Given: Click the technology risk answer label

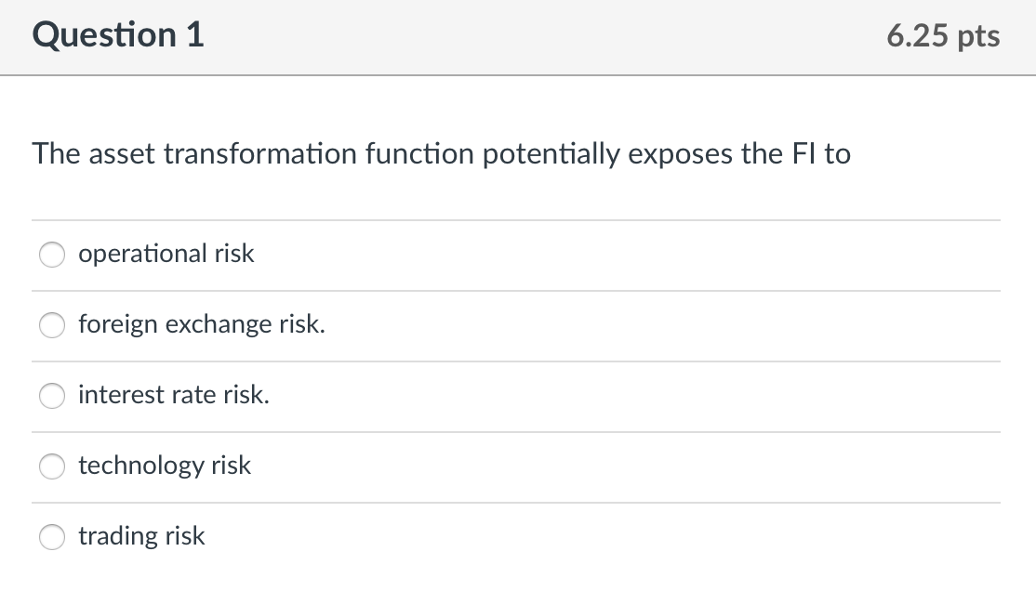Looking at the screenshot, I should tap(165, 466).
